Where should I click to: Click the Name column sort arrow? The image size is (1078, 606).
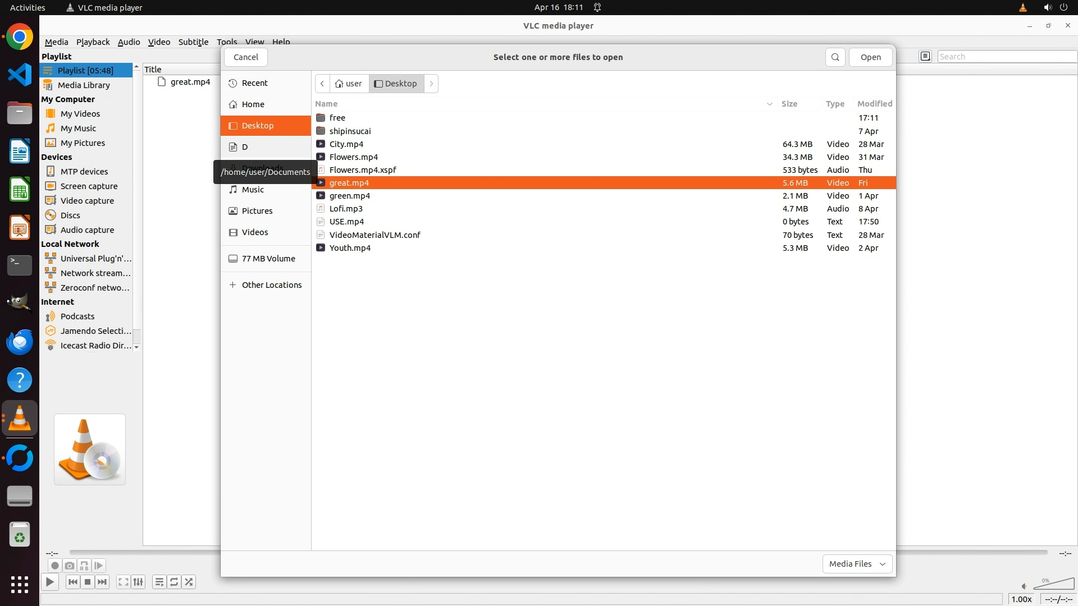coord(769,104)
